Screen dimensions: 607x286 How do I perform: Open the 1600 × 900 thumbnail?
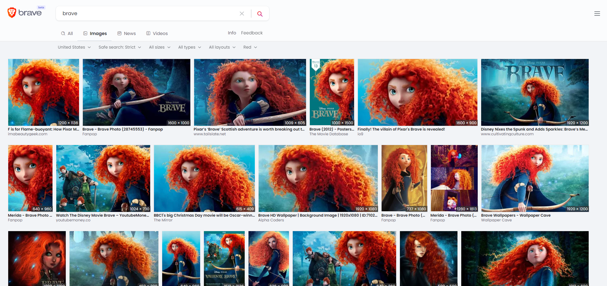(x=418, y=92)
